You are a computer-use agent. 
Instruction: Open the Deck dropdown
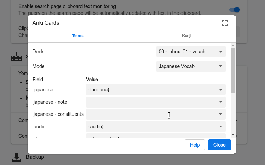[x=191, y=52]
